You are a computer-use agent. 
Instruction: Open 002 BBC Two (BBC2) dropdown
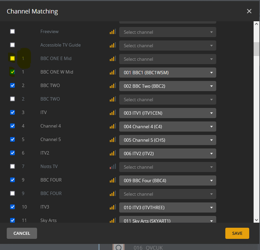[x=167, y=86]
